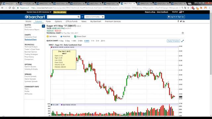This screenshot has height=119, width=212.
Task: Open the Futures menu
Action: coord(38,21)
